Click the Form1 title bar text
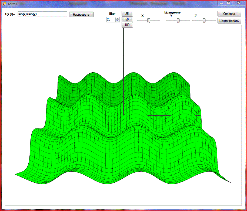The image size is (247, 211). (x=12, y=4)
